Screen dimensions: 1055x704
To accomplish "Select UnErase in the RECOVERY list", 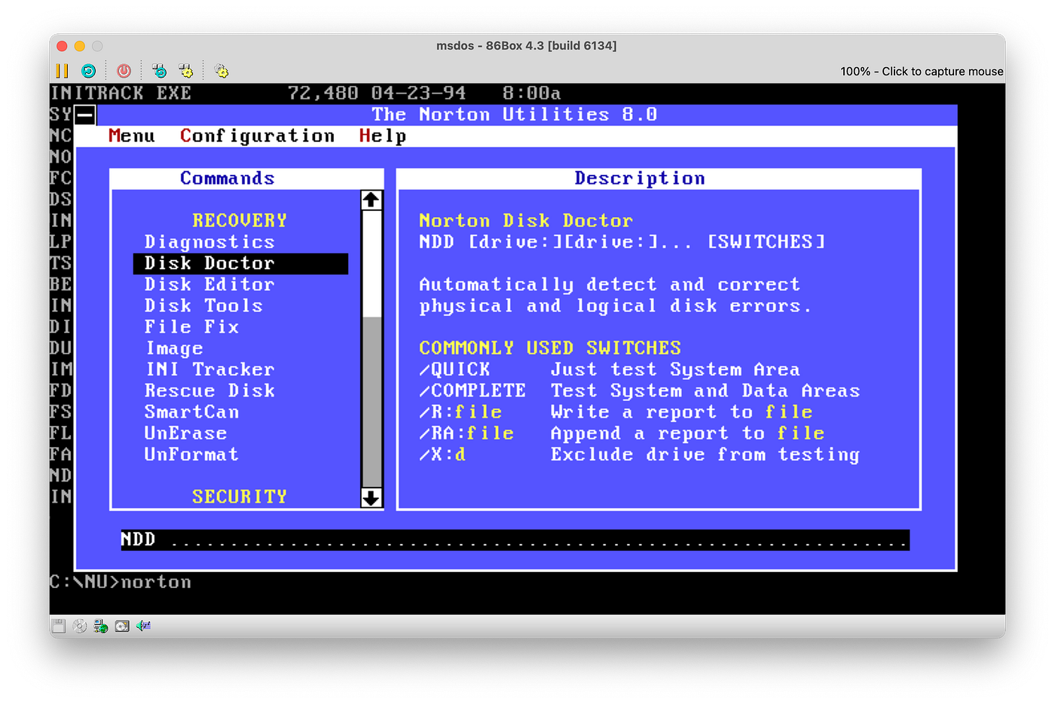I will click(x=185, y=433).
